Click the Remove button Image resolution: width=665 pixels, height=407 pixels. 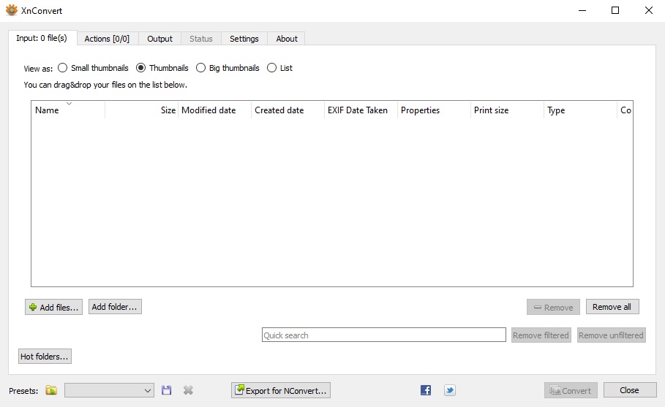[553, 307]
